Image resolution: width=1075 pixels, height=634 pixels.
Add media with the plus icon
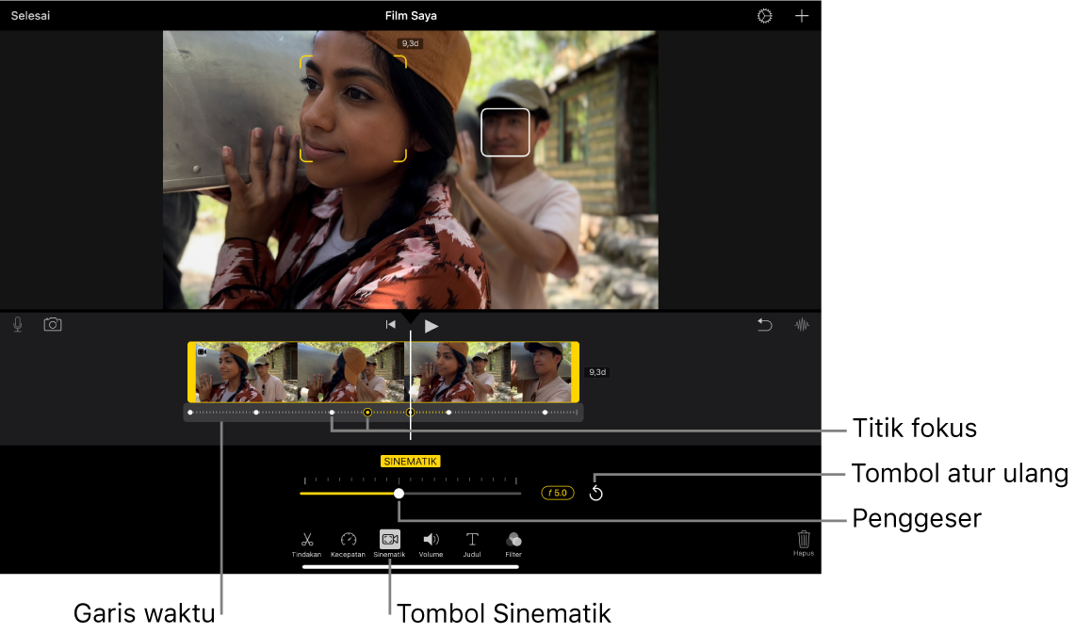pyautogui.click(x=802, y=16)
